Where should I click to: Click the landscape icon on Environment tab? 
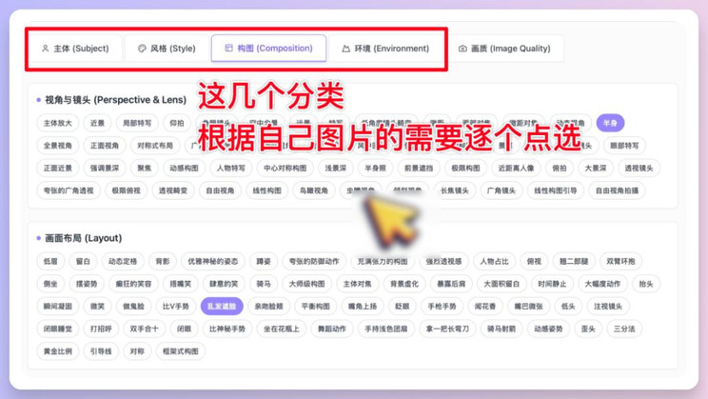[x=345, y=49]
